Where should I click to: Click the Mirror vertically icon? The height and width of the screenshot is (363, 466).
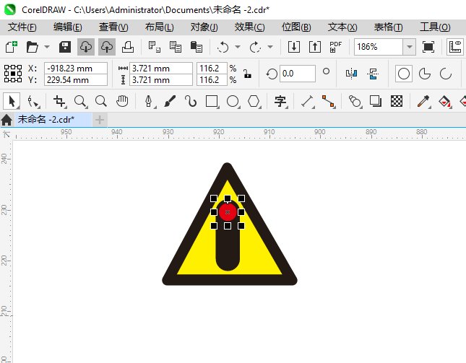coord(373,74)
